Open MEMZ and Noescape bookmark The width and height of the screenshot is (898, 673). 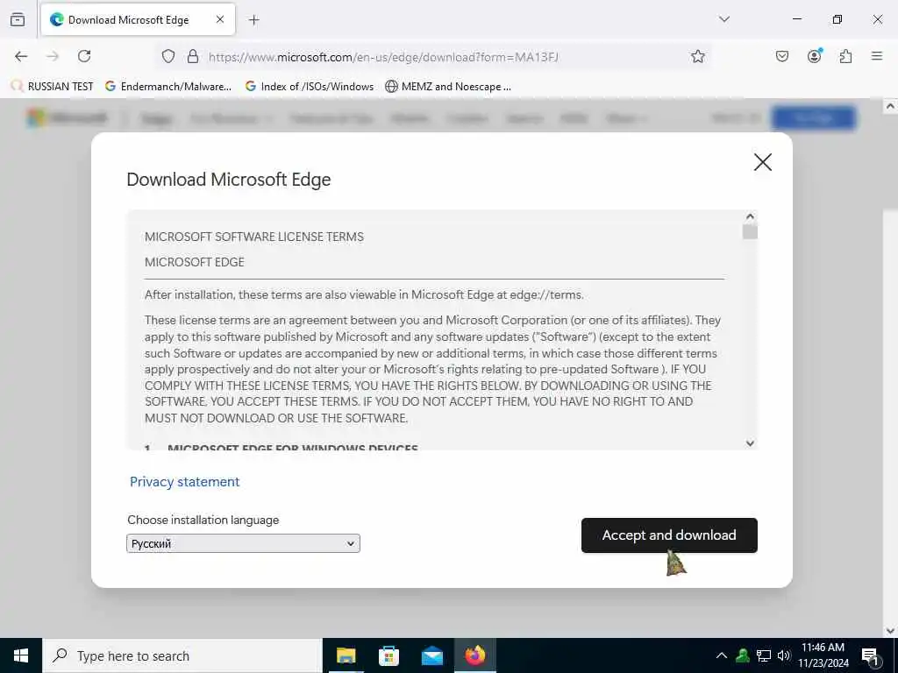[448, 87]
